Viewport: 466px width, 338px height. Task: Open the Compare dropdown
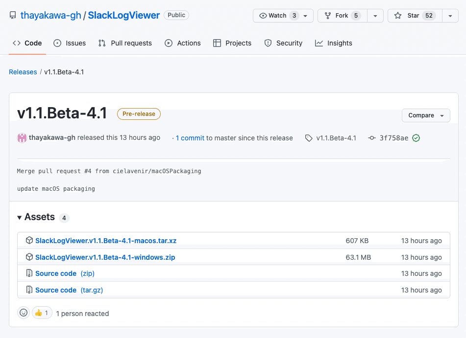pos(426,115)
